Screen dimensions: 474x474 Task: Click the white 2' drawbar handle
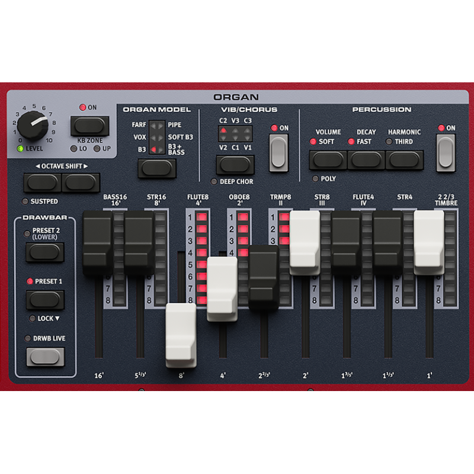(x=305, y=243)
